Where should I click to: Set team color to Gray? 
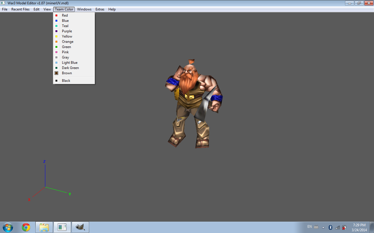[74, 57]
